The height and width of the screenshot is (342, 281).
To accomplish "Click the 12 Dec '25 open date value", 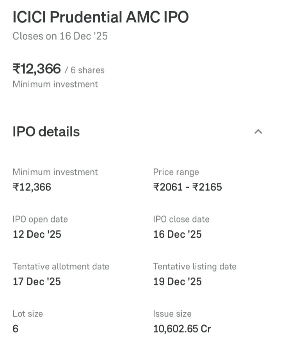I will click(37, 234).
